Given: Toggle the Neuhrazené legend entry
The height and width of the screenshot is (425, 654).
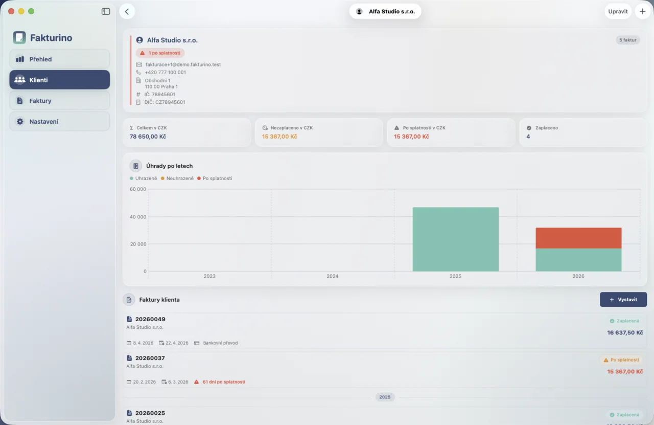Looking at the screenshot, I should (x=177, y=178).
